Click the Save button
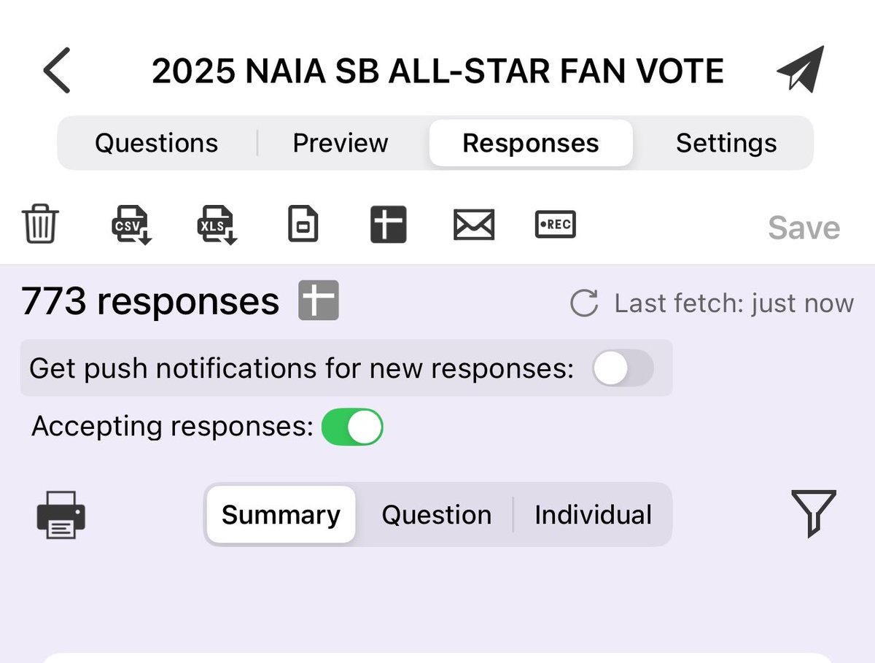Image resolution: width=875 pixels, height=663 pixels. [804, 228]
